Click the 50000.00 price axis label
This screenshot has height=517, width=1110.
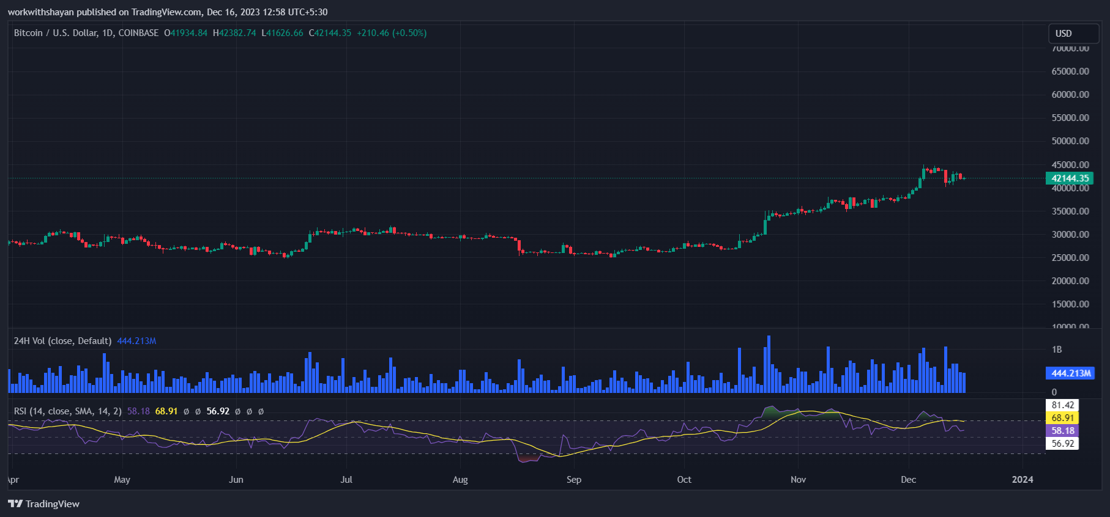[1070, 141]
